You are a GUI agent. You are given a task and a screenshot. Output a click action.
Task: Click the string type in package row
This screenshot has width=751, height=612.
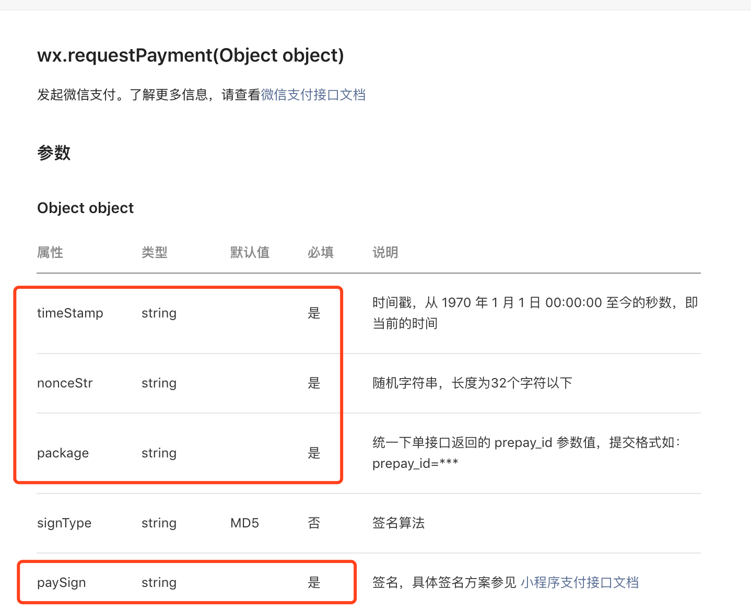point(159,453)
